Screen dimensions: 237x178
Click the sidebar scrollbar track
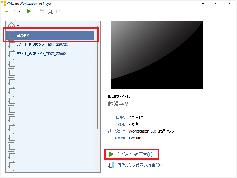tap(99, 112)
